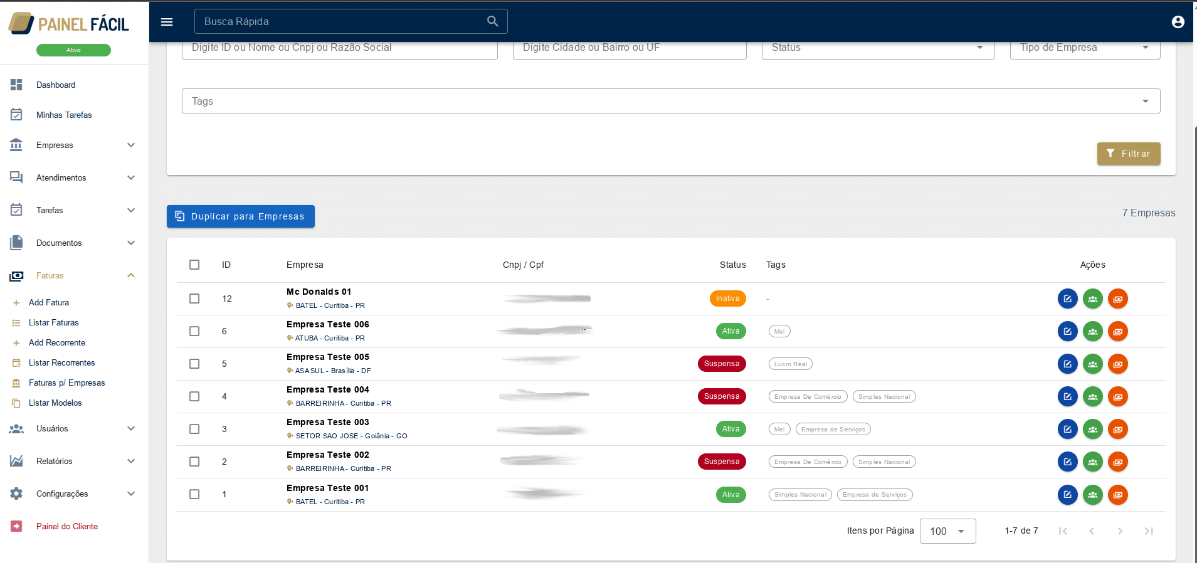Select checkbox for Empresa Teste 004 row
This screenshot has width=1197, height=565.
[x=194, y=396]
